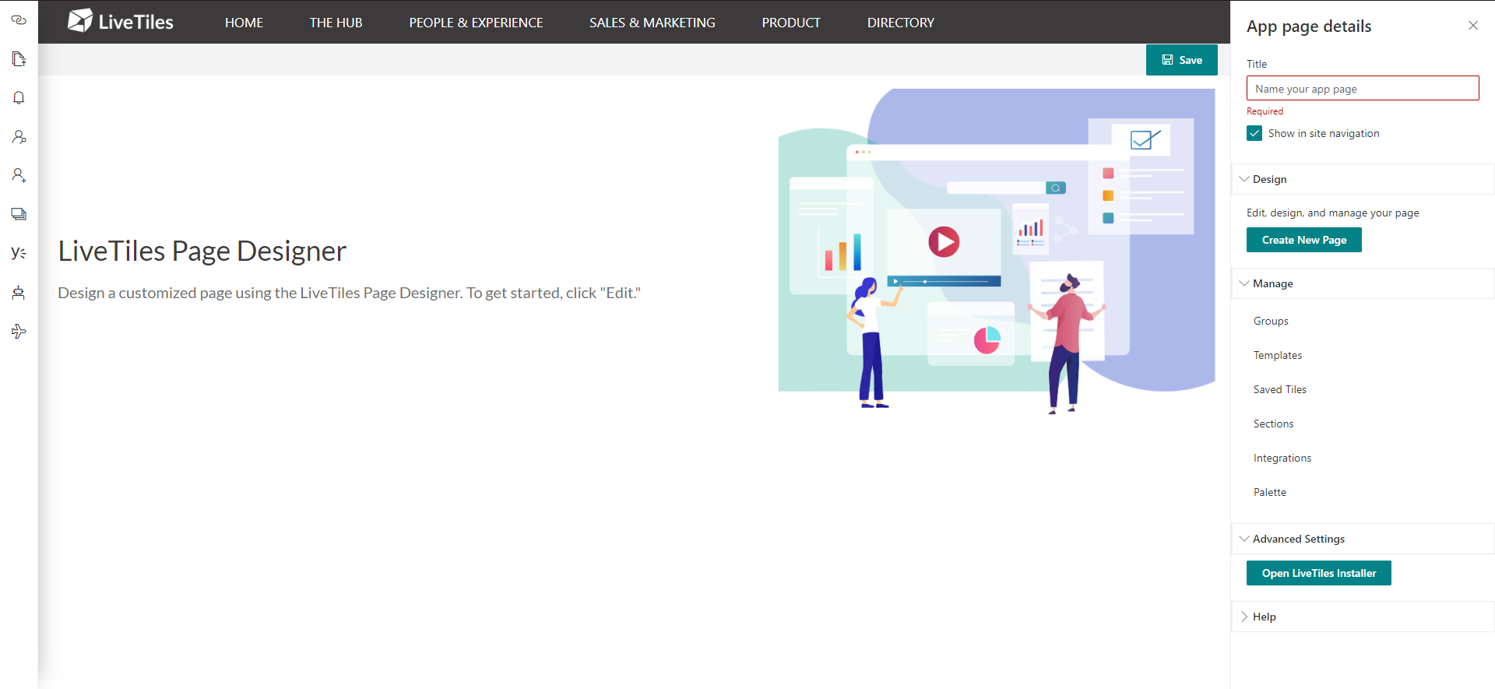Open Palette under Manage
This screenshot has height=689, width=1495.
(1270, 492)
